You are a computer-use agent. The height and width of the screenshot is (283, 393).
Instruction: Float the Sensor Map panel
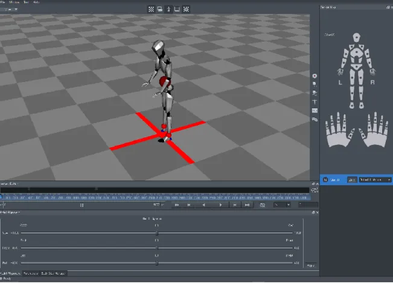click(x=388, y=7)
